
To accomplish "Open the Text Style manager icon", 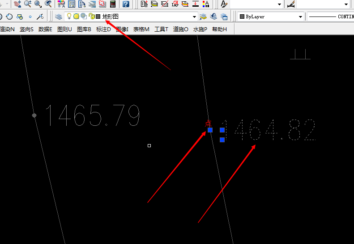I will coord(224,4).
